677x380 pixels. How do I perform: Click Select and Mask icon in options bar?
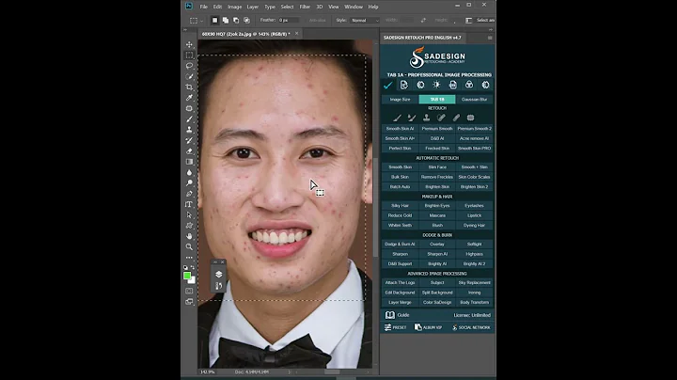pos(469,21)
